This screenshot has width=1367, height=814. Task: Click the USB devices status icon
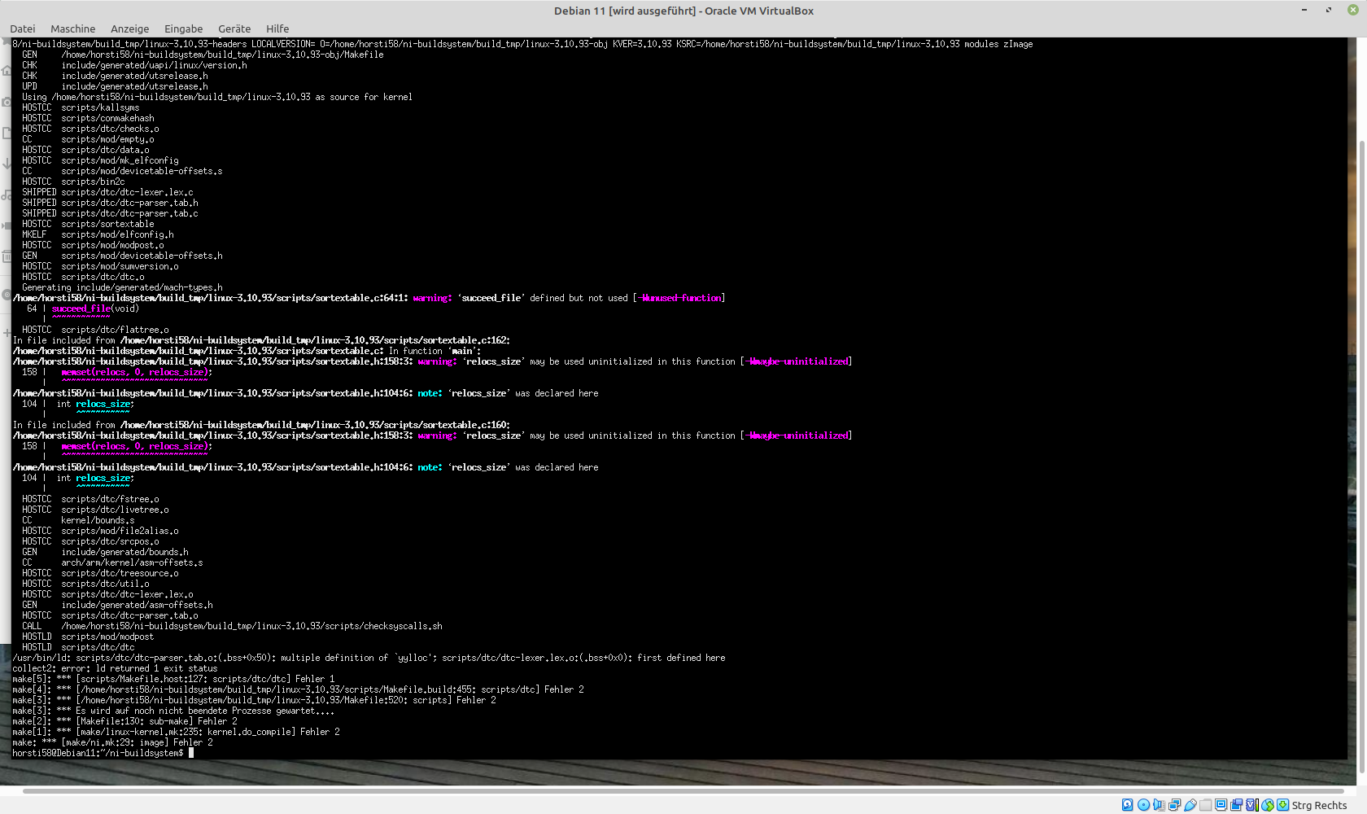click(1190, 805)
